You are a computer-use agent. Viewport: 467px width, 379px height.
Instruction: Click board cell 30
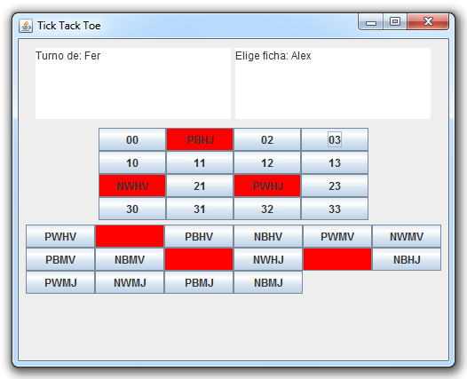(132, 209)
